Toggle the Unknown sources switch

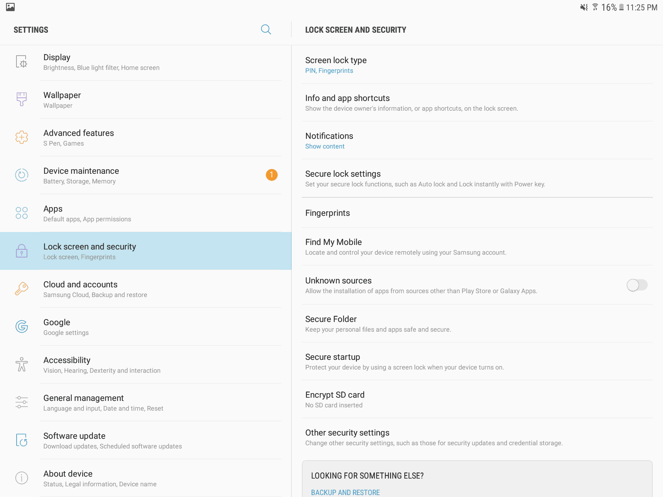[637, 284]
